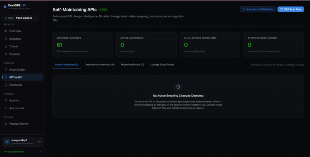Click the 'AST-indexed across repository' caption
Image resolution: width=310 pixels, height=157 pixels.
[72, 52]
